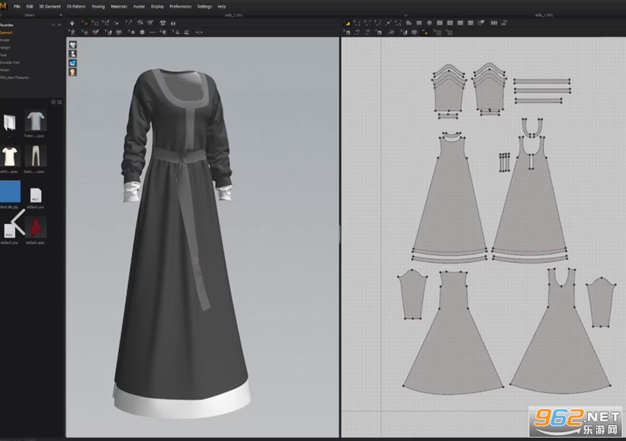Open the Display menu
The image size is (626, 441).
point(157,6)
